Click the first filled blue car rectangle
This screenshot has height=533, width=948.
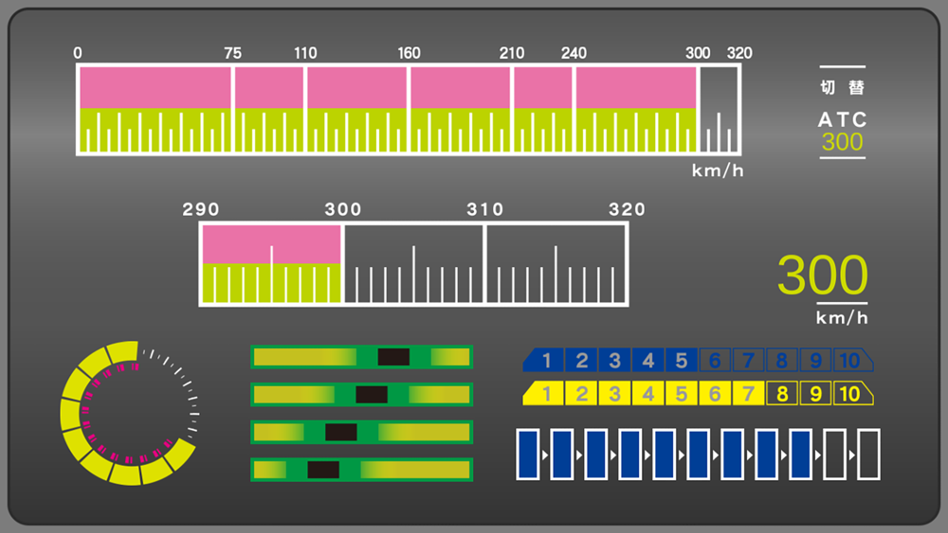(x=528, y=454)
